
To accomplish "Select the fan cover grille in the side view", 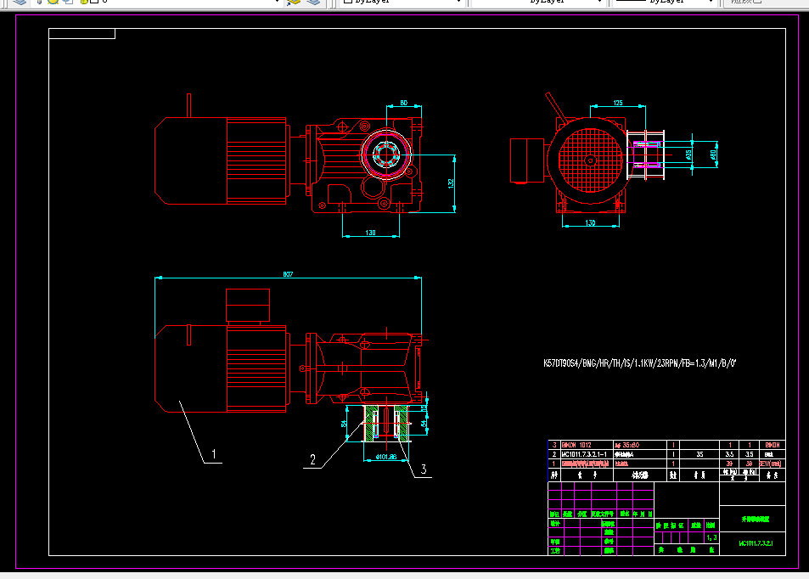I will [590, 160].
